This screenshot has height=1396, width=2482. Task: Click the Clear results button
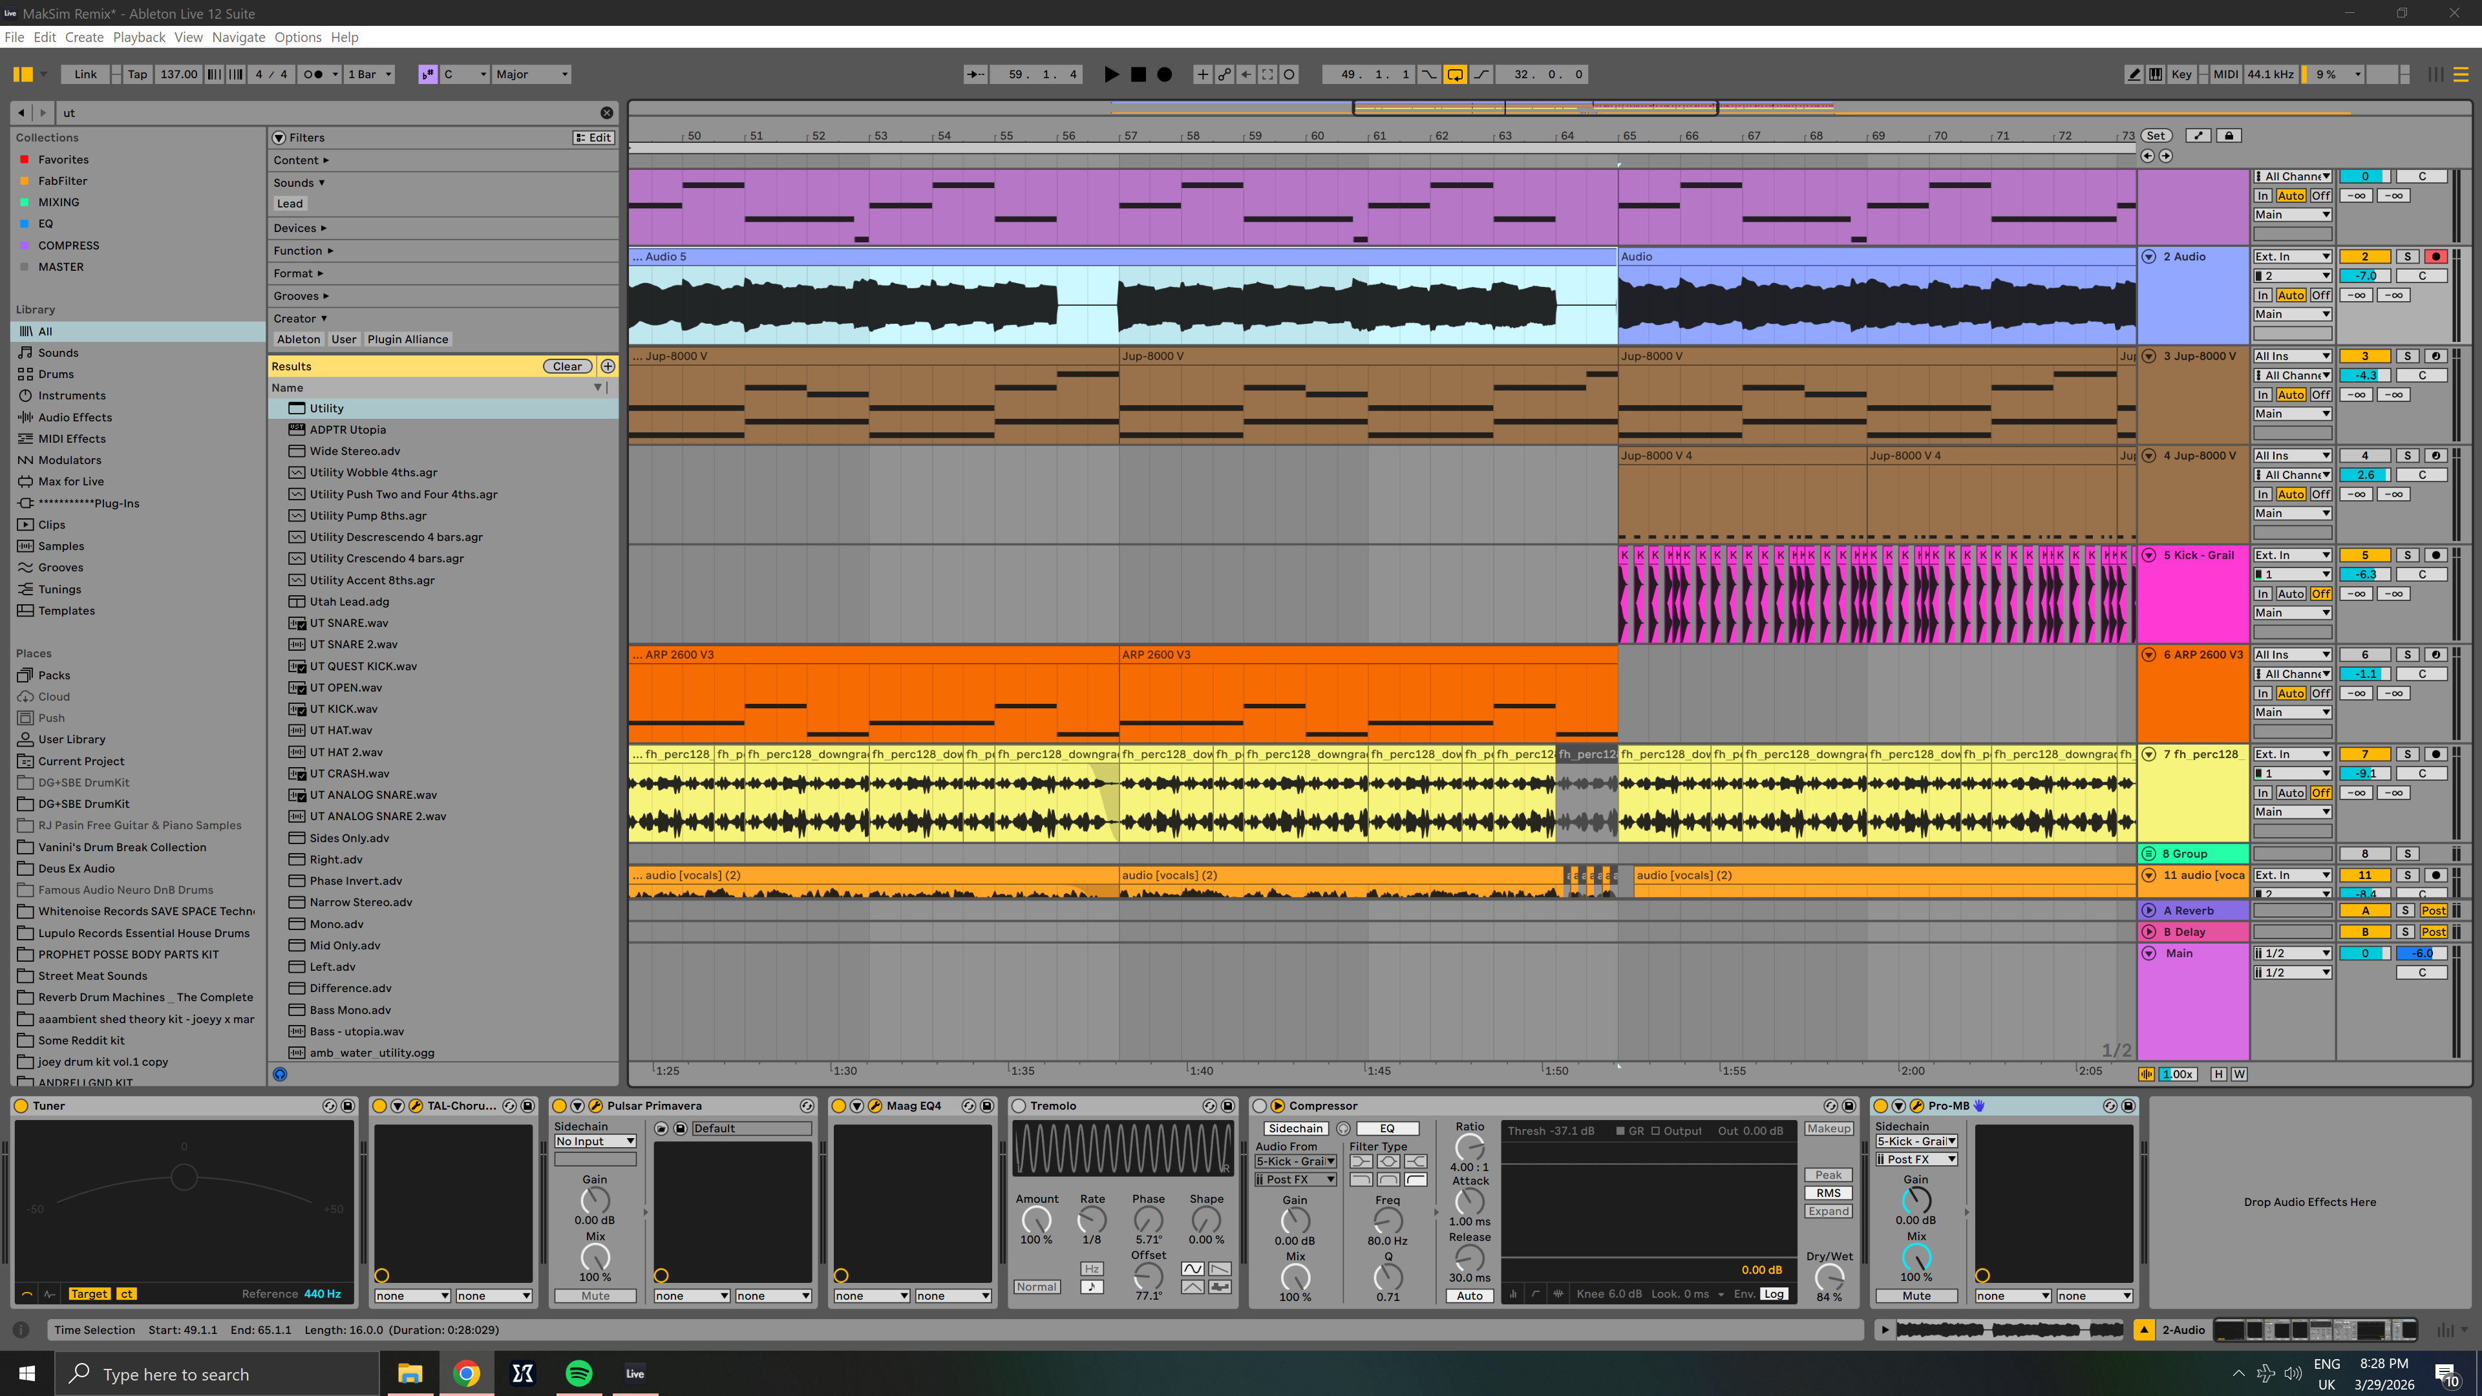pyautogui.click(x=567, y=366)
